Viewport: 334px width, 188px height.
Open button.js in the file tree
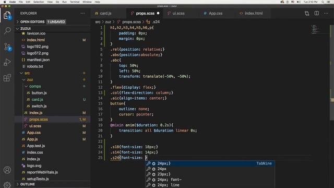click(39, 93)
